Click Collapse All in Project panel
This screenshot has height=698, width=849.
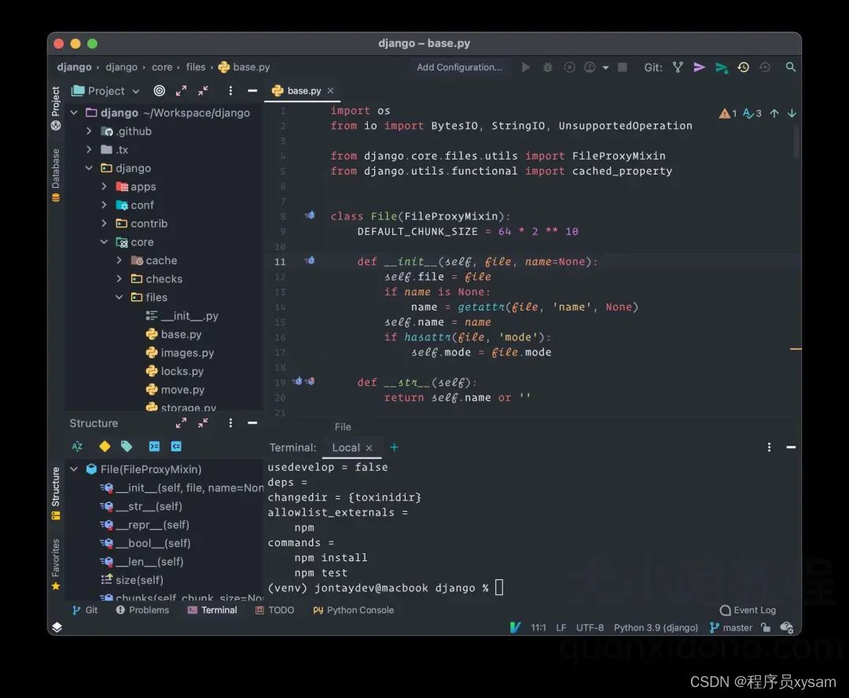(x=203, y=90)
